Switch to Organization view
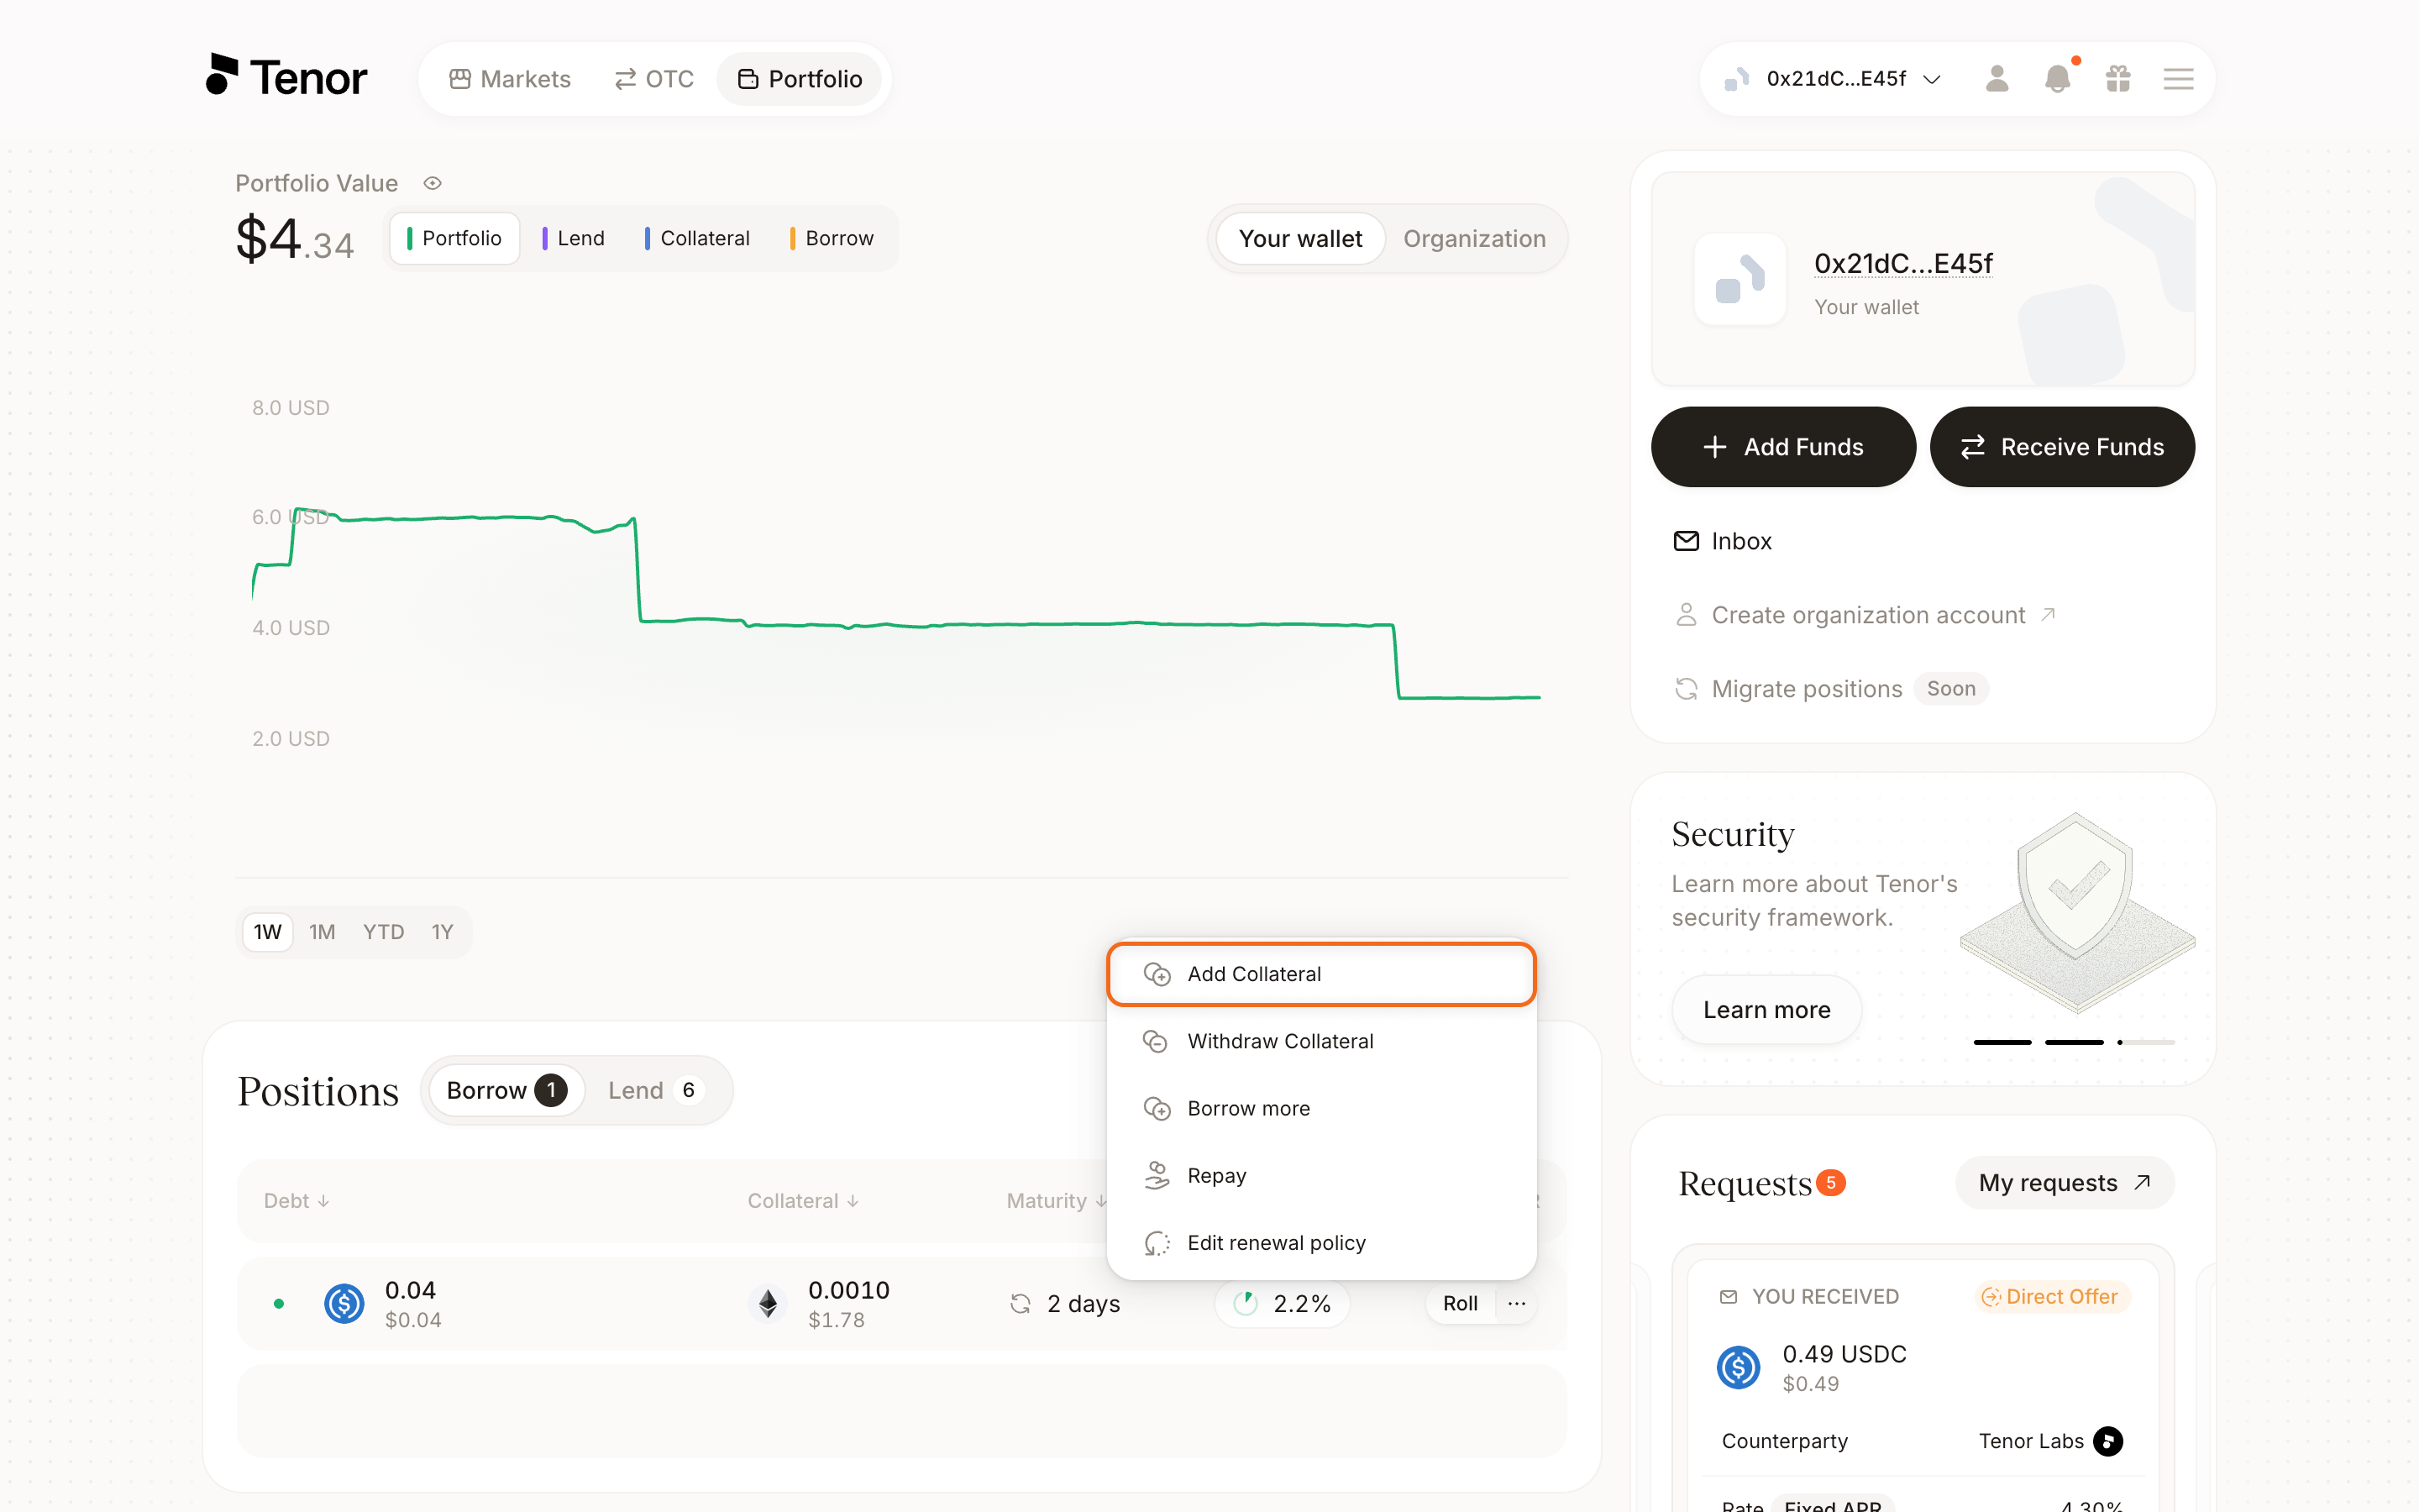Viewport: 2419px width, 1512px height. [1474, 238]
